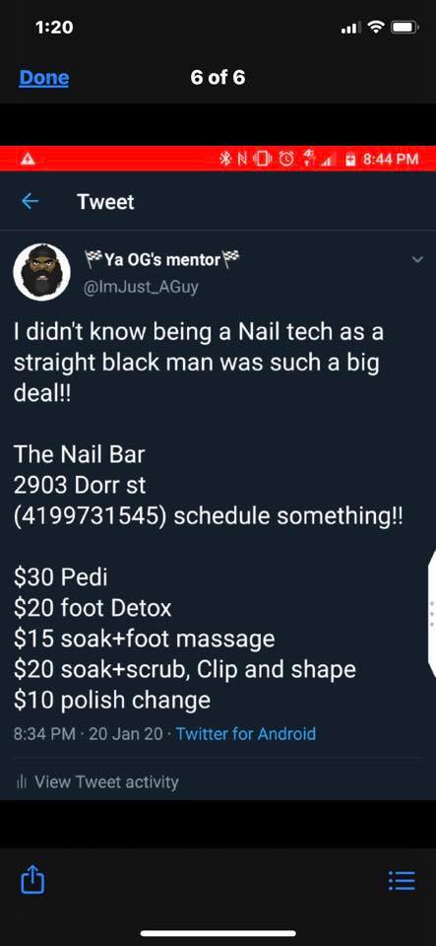Open the share sheet icon
This screenshot has width=436, height=946.
[33, 880]
